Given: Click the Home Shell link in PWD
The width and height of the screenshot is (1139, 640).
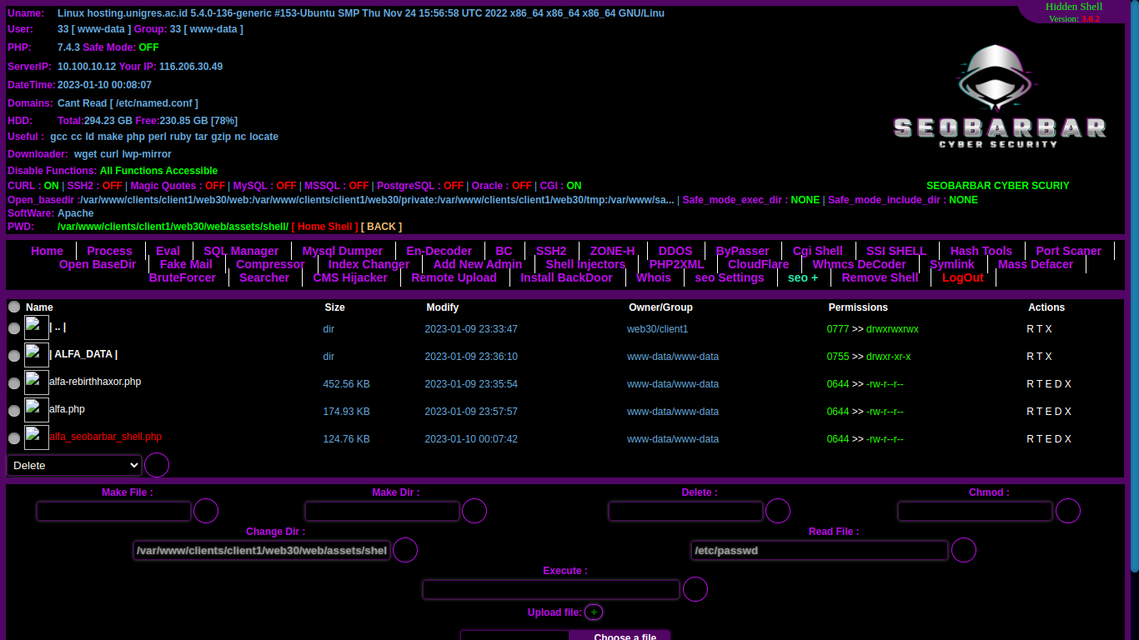Looking at the screenshot, I should click(x=324, y=227).
